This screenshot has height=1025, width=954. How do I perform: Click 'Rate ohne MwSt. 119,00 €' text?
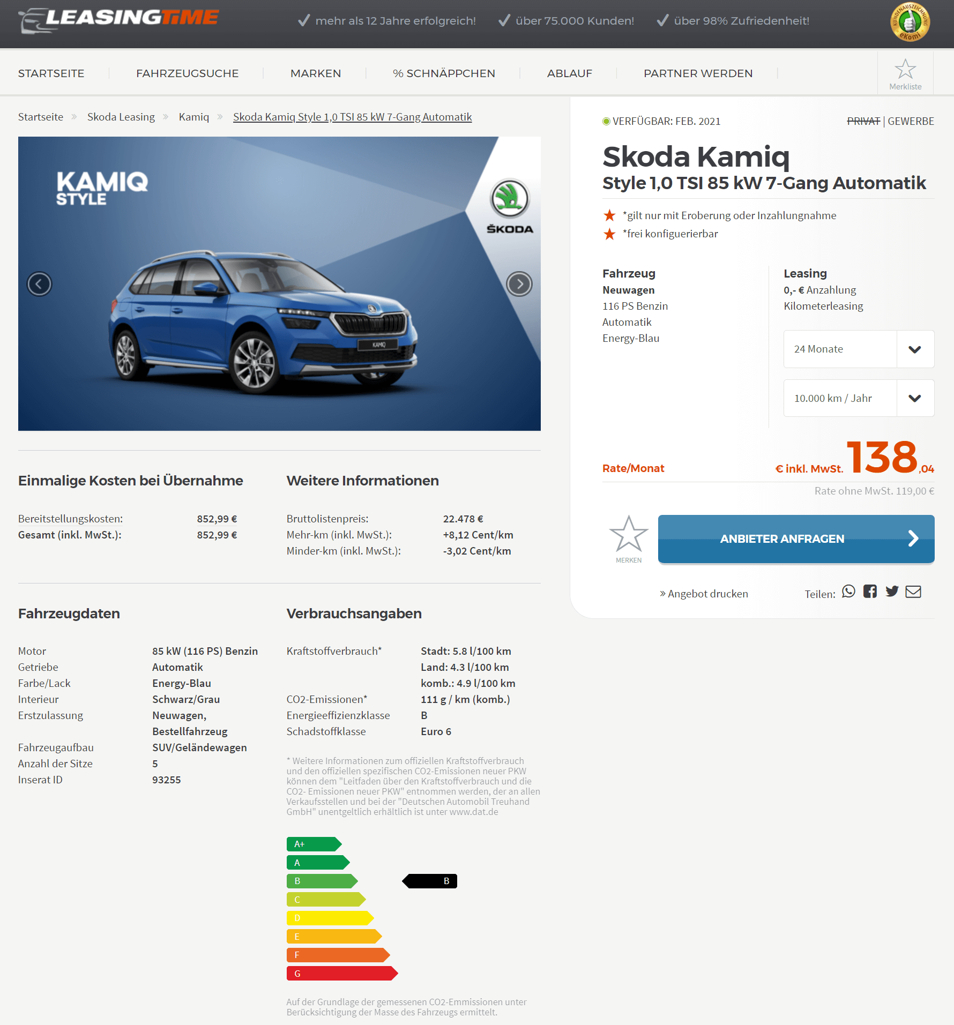click(874, 491)
